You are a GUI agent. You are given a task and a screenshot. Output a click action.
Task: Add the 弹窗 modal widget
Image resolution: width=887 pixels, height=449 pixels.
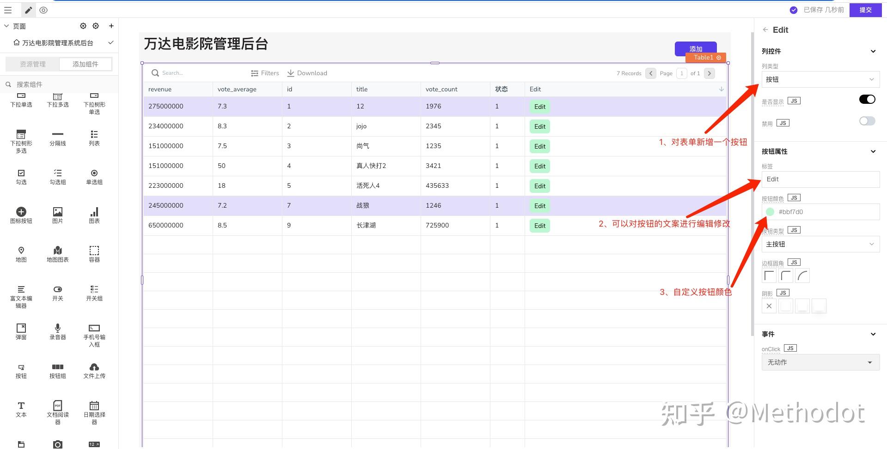pos(21,332)
